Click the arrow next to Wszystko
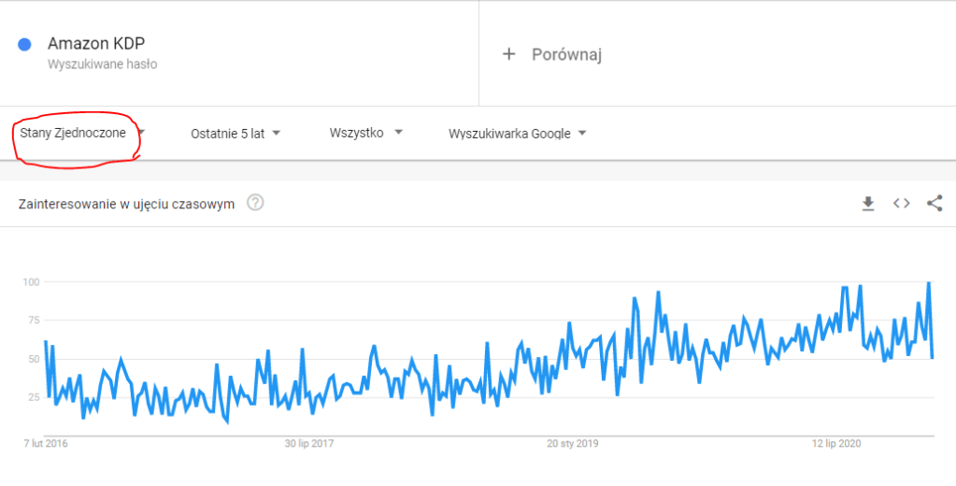 398,133
